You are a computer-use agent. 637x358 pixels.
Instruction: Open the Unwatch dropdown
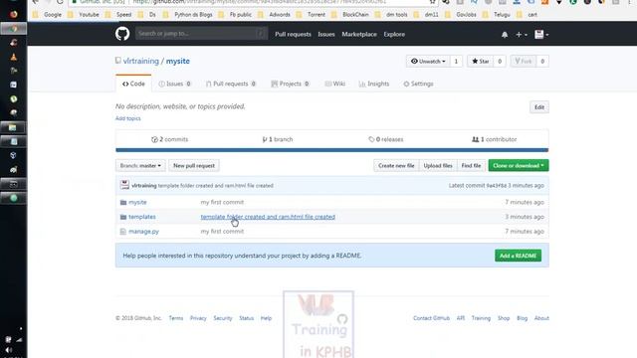tap(428, 62)
